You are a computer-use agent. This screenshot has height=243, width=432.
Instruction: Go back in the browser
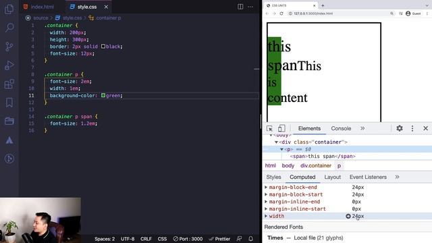click(x=267, y=13)
